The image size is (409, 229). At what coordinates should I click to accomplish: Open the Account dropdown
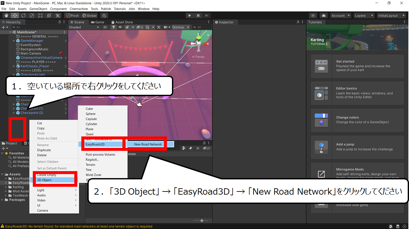(x=340, y=16)
